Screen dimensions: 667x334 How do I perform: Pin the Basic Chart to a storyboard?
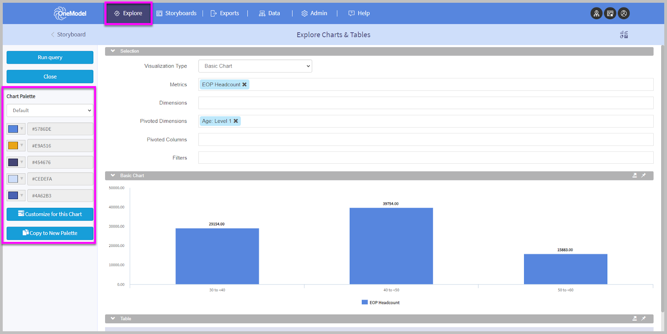[644, 175]
